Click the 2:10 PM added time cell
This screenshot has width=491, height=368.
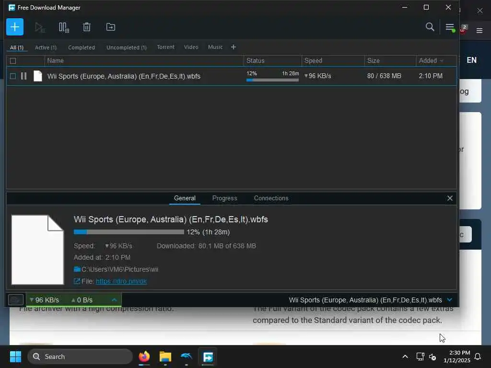coord(431,76)
